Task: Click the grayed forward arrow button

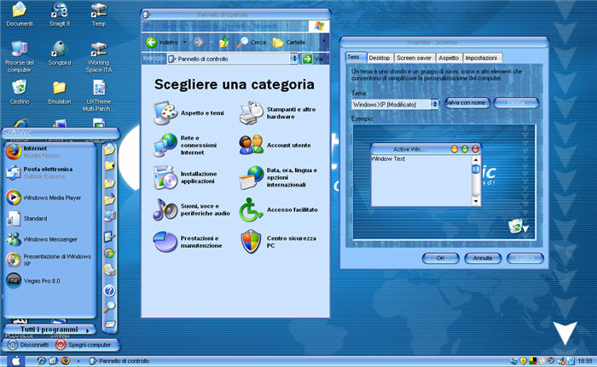Action: 199,43
